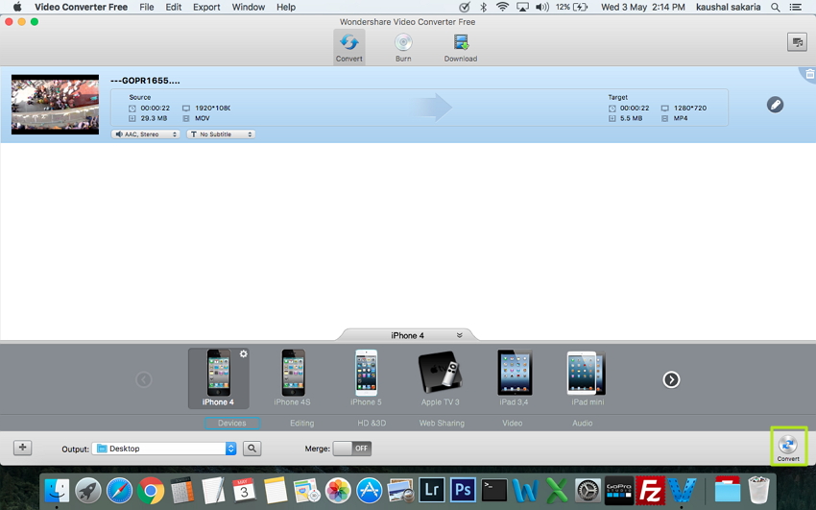The width and height of the screenshot is (816, 510).
Task: Click the volume icon in menu bar
Action: click(x=542, y=8)
